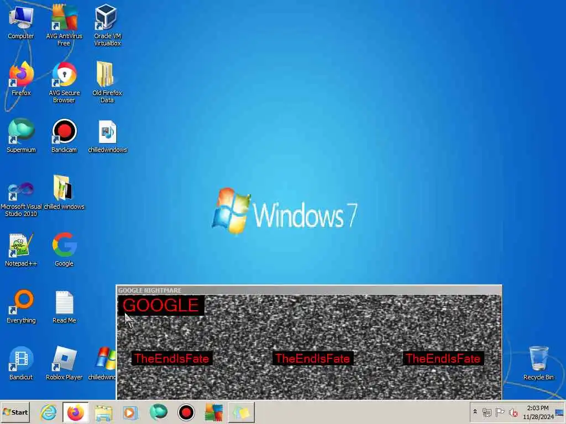Click the Start button
Viewport: 566px width, 424px height.
click(x=15, y=412)
